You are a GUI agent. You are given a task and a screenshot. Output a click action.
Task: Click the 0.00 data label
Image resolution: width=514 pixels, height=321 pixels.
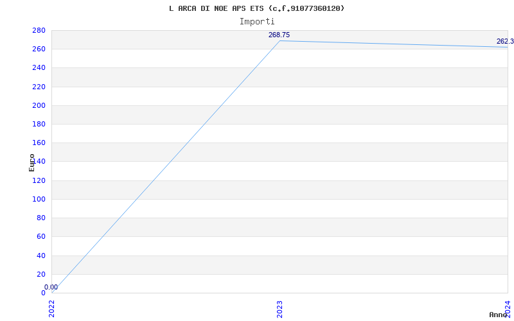click(51, 287)
